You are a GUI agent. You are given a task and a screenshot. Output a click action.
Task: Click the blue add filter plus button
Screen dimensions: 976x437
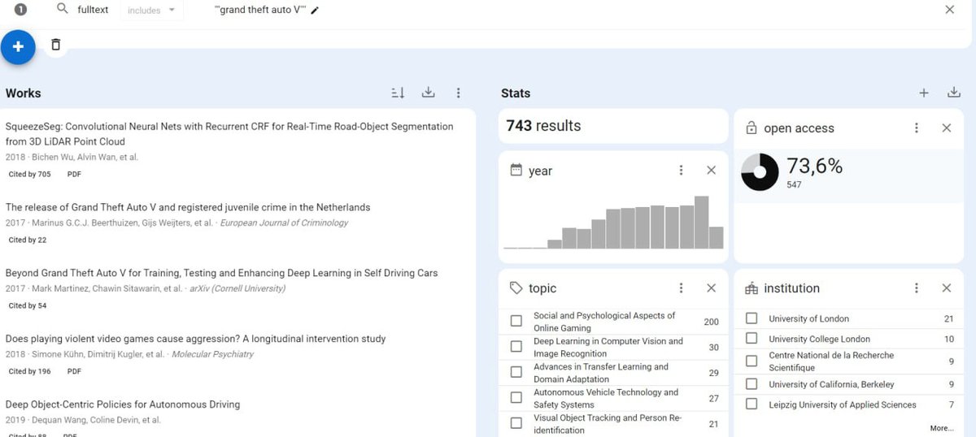pyautogui.click(x=18, y=47)
